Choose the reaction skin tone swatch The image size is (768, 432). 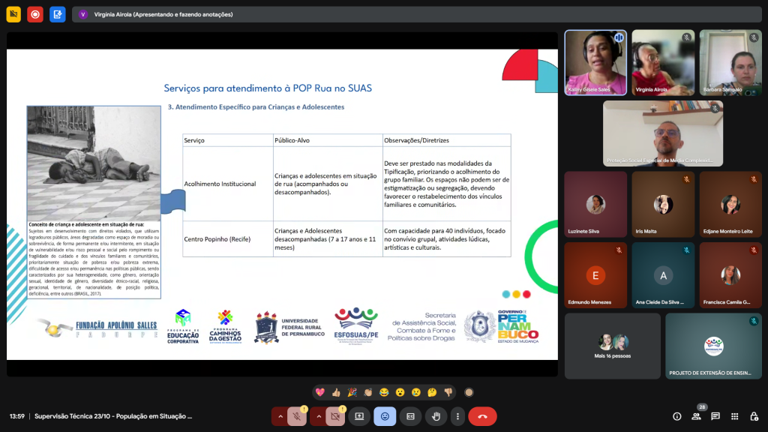469,392
